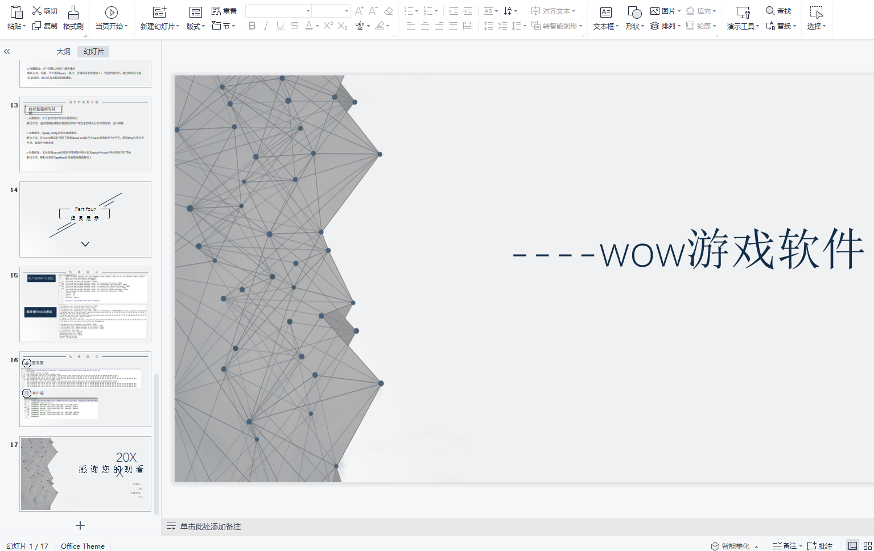Toggle Subscript (X₂) formatting
The image size is (874, 551).
click(x=343, y=26)
